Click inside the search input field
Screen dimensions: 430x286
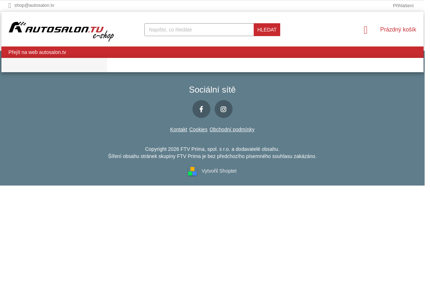click(199, 30)
